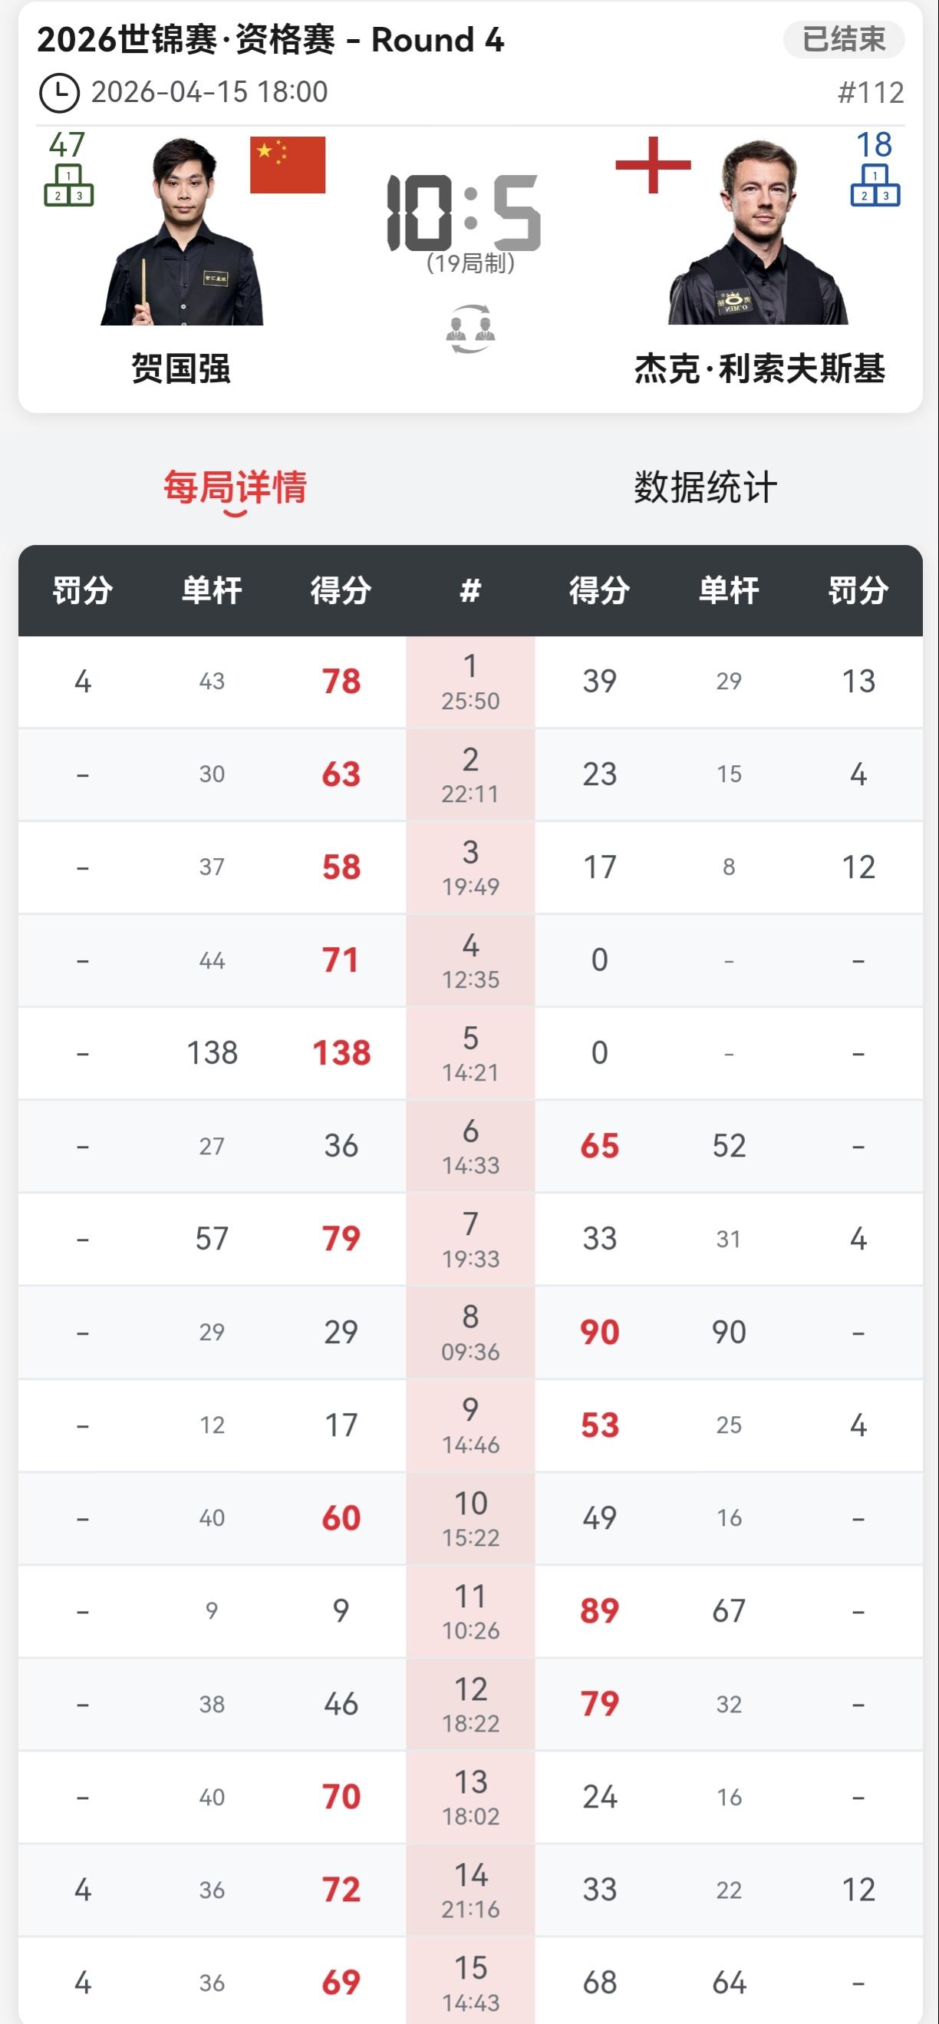Tap the head-to-head swap players icon
Viewport: 939px width, 2024px height.
[470, 329]
